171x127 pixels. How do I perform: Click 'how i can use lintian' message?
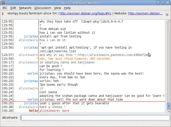(x=67, y=32)
